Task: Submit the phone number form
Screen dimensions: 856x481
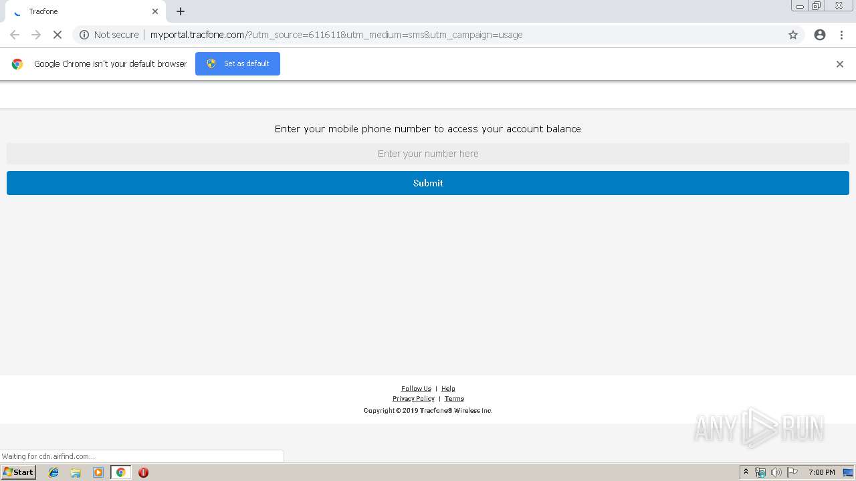Action: tap(428, 183)
